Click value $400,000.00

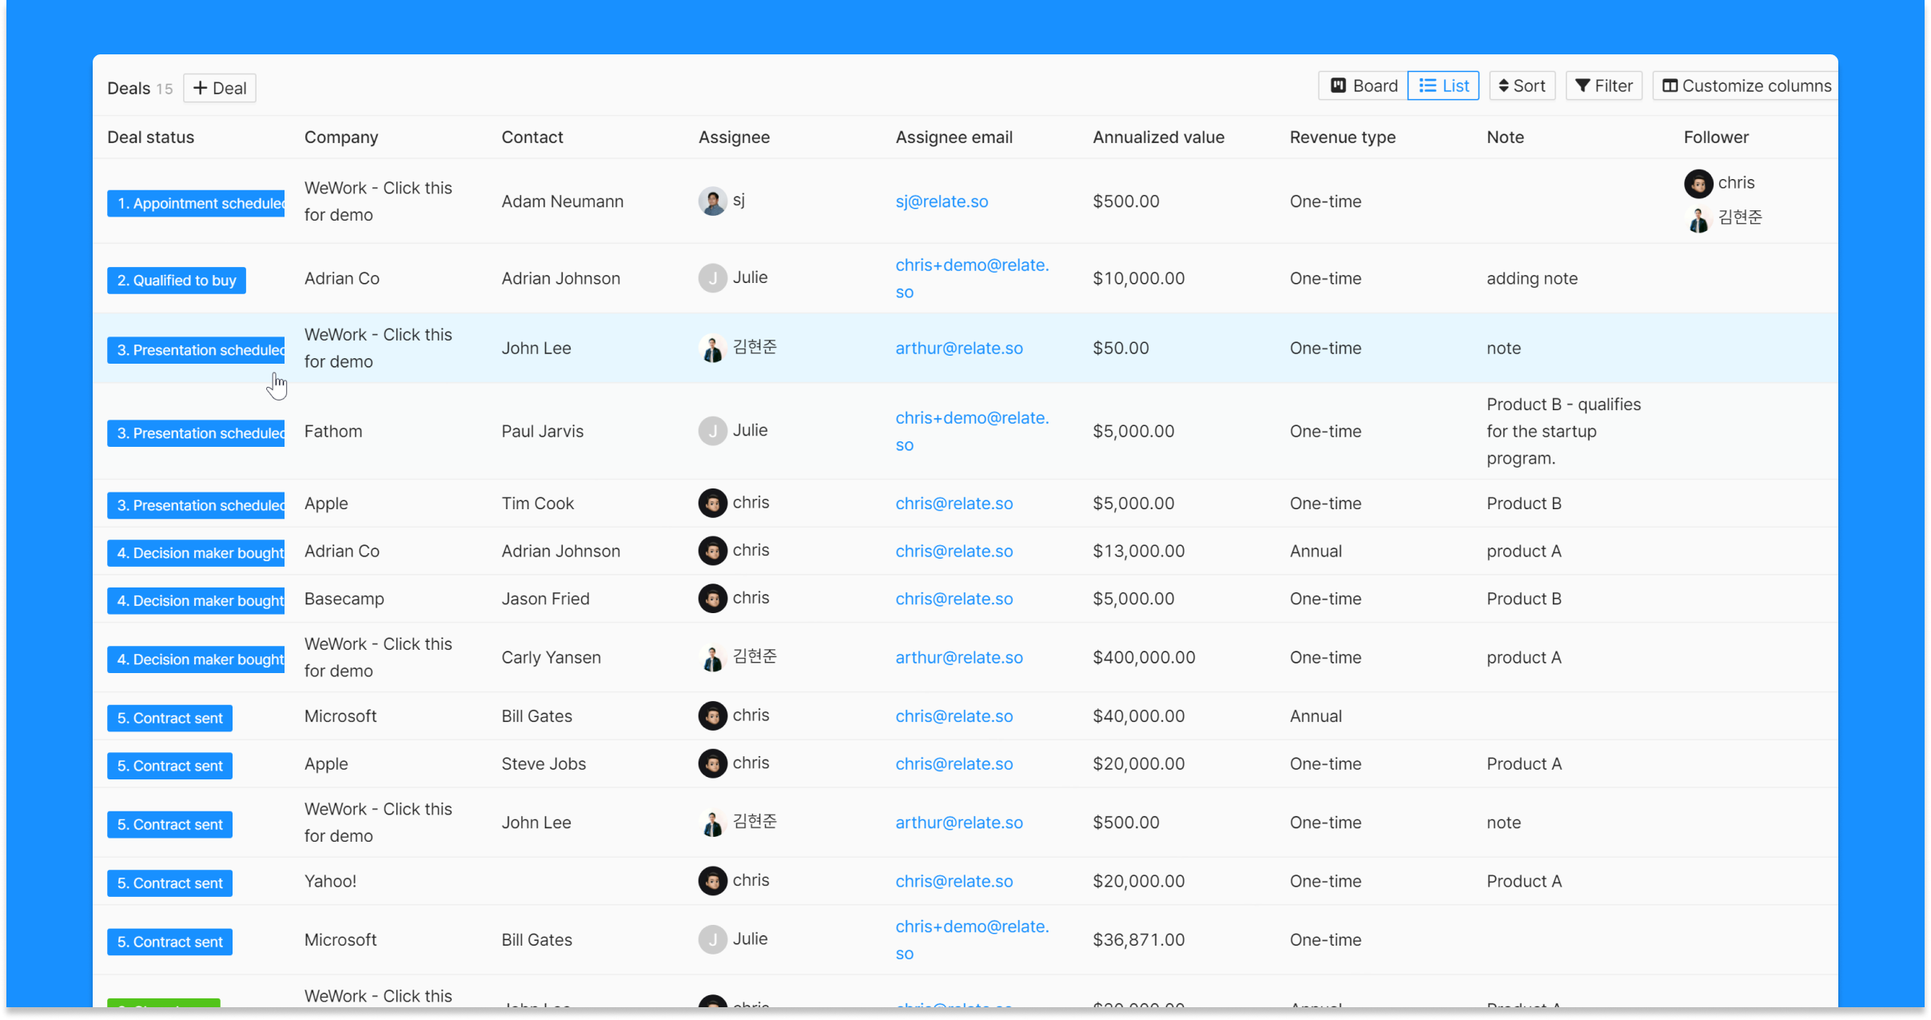click(1144, 657)
